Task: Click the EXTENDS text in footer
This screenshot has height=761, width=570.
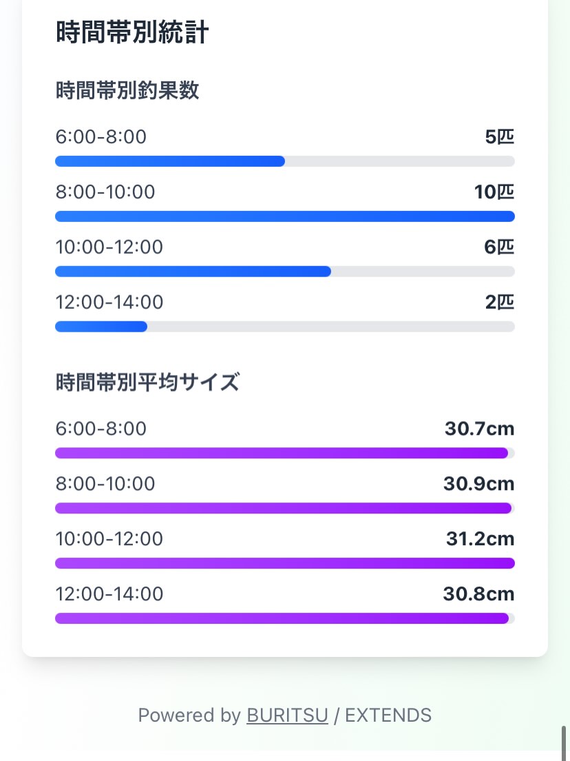Action: pyautogui.click(x=388, y=716)
